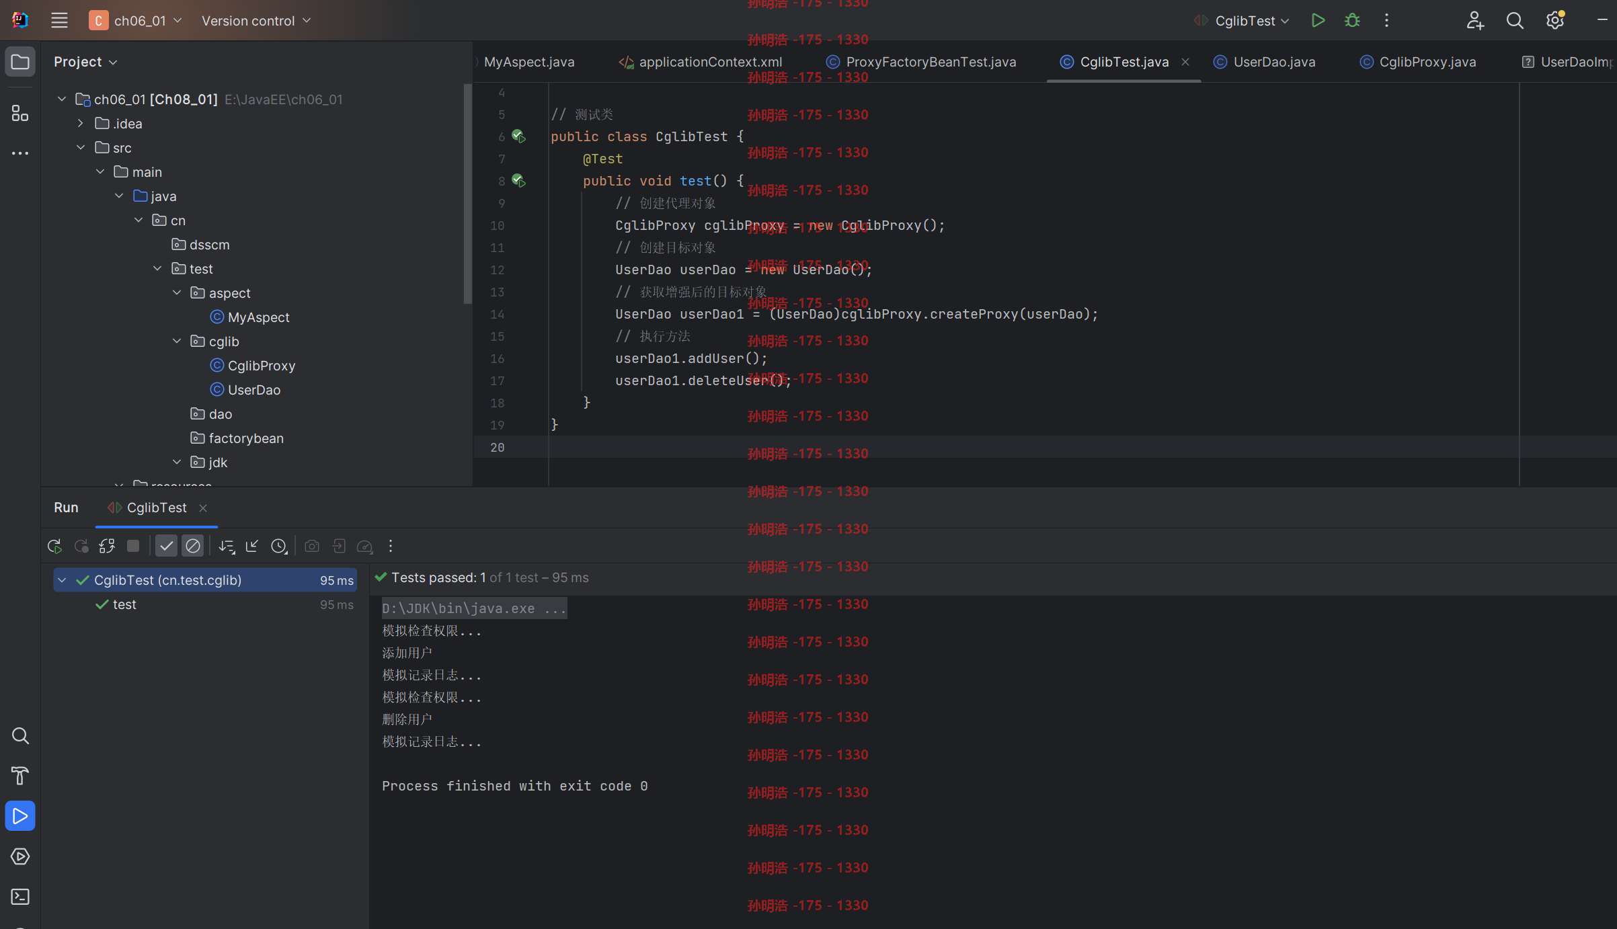
Task: Open the CglibTest run configuration dropdown
Action: point(1241,21)
